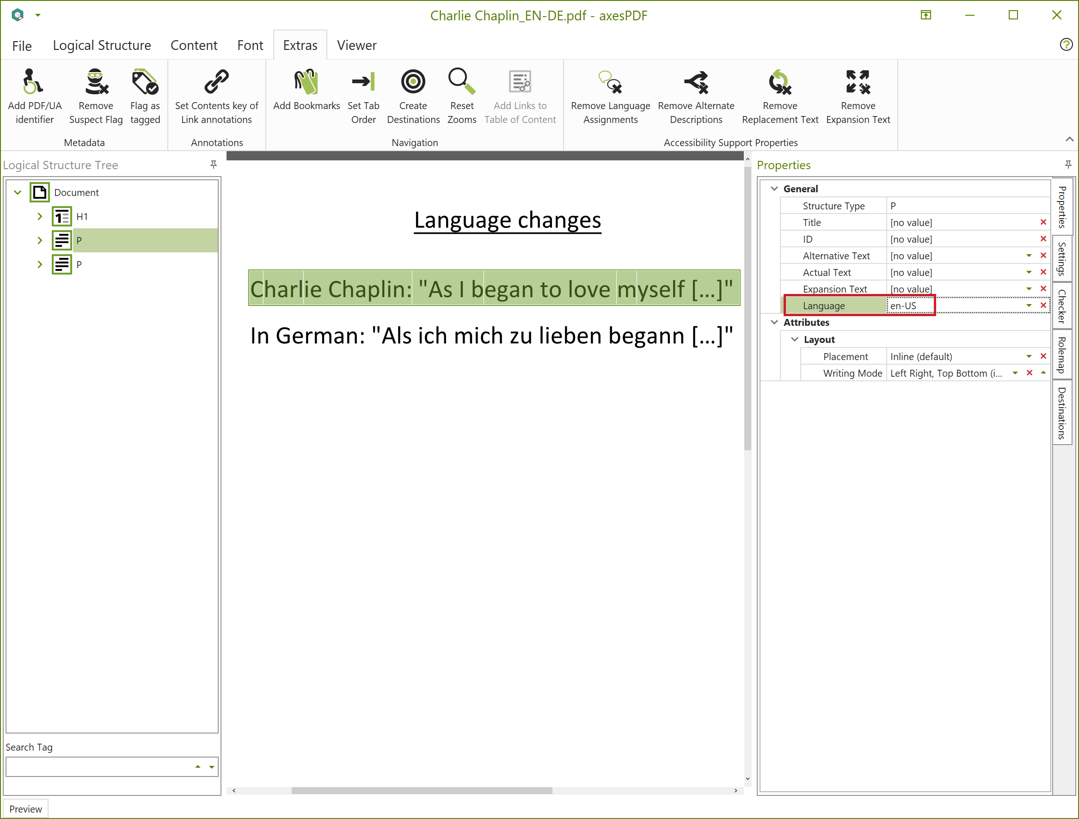Expand the last P tree node
The height and width of the screenshot is (819, 1079).
[39, 264]
